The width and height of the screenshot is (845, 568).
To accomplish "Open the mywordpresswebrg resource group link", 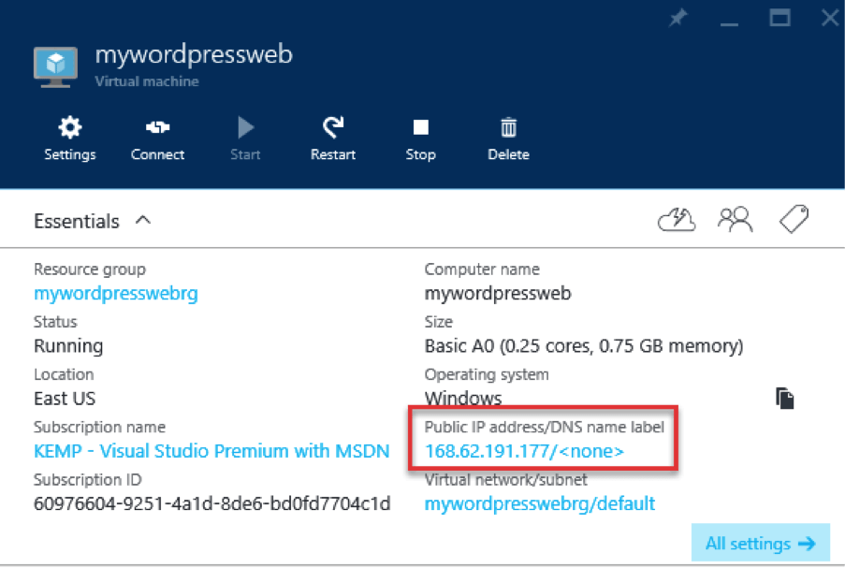I will coord(116,294).
